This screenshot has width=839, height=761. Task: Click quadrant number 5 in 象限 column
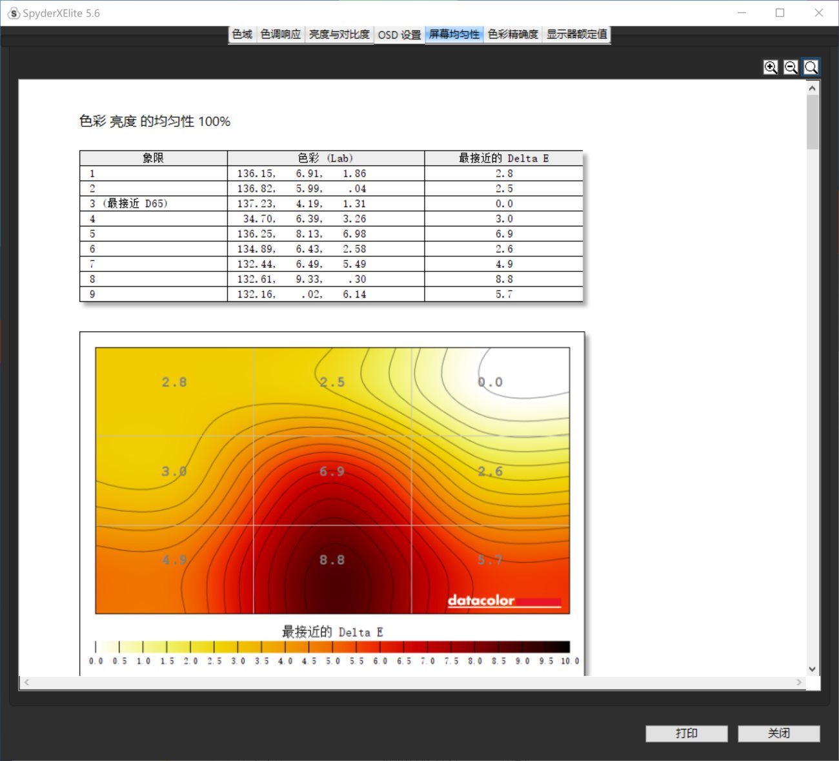point(92,234)
